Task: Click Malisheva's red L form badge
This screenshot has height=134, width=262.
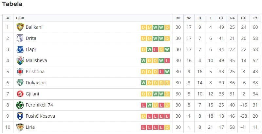Action: tap(167, 61)
